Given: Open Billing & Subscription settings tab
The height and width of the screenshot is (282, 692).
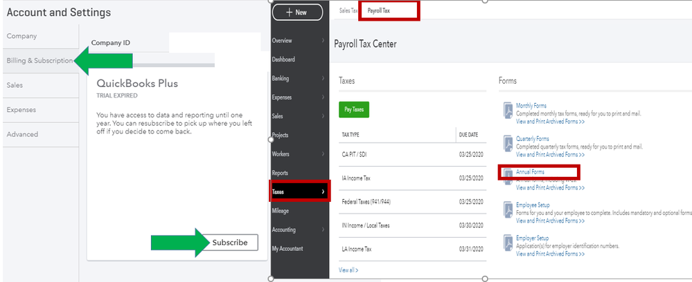Looking at the screenshot, I should (39, 61).
